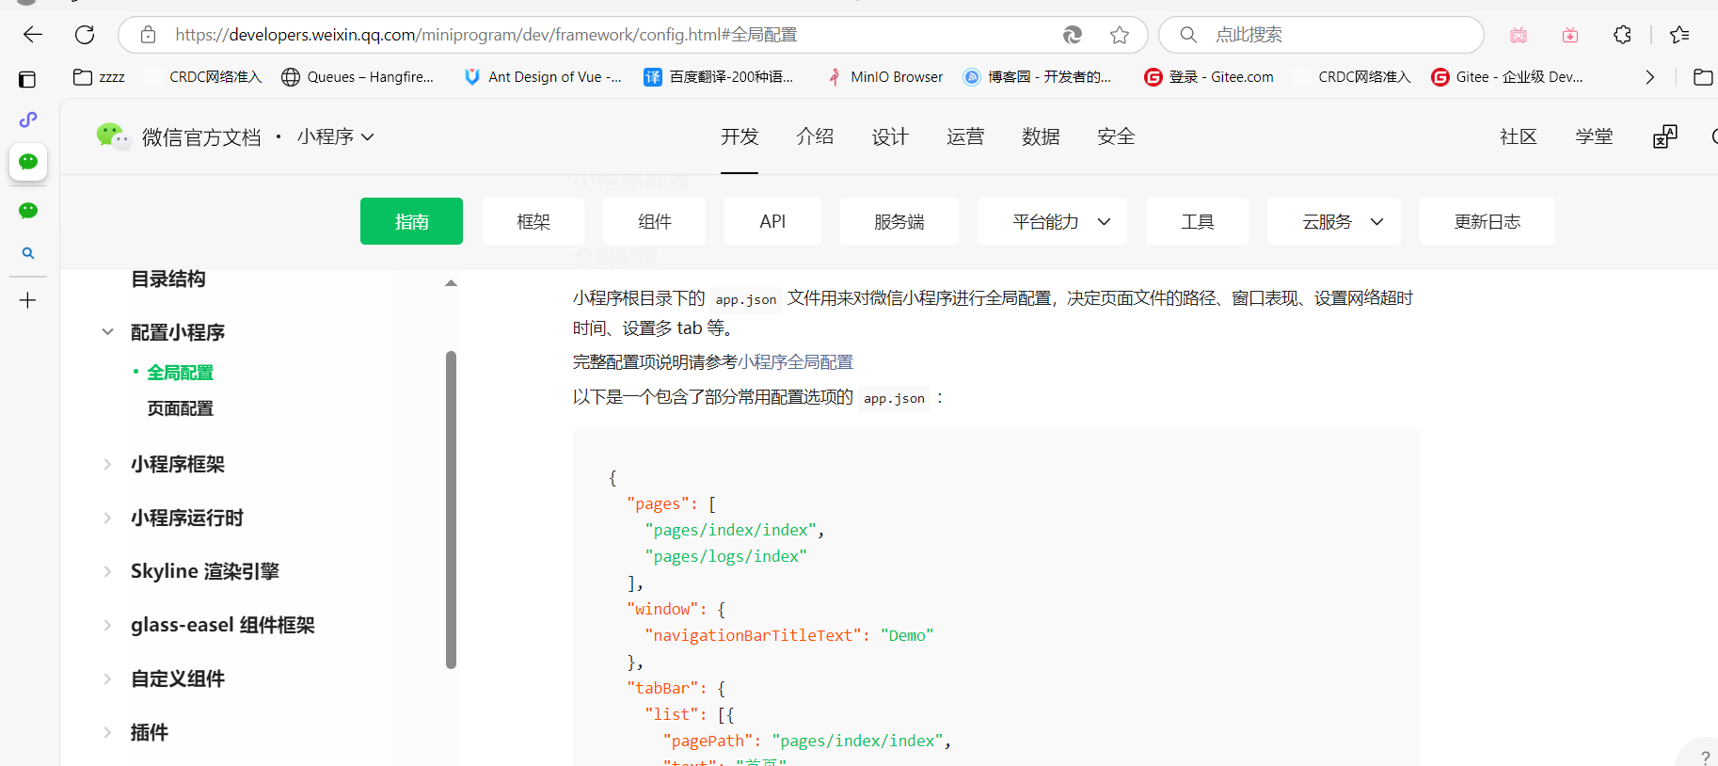Click the sidebar vertical scrollbar thumb
Screen dimensions: 1718x766
[x=451, y=509]
